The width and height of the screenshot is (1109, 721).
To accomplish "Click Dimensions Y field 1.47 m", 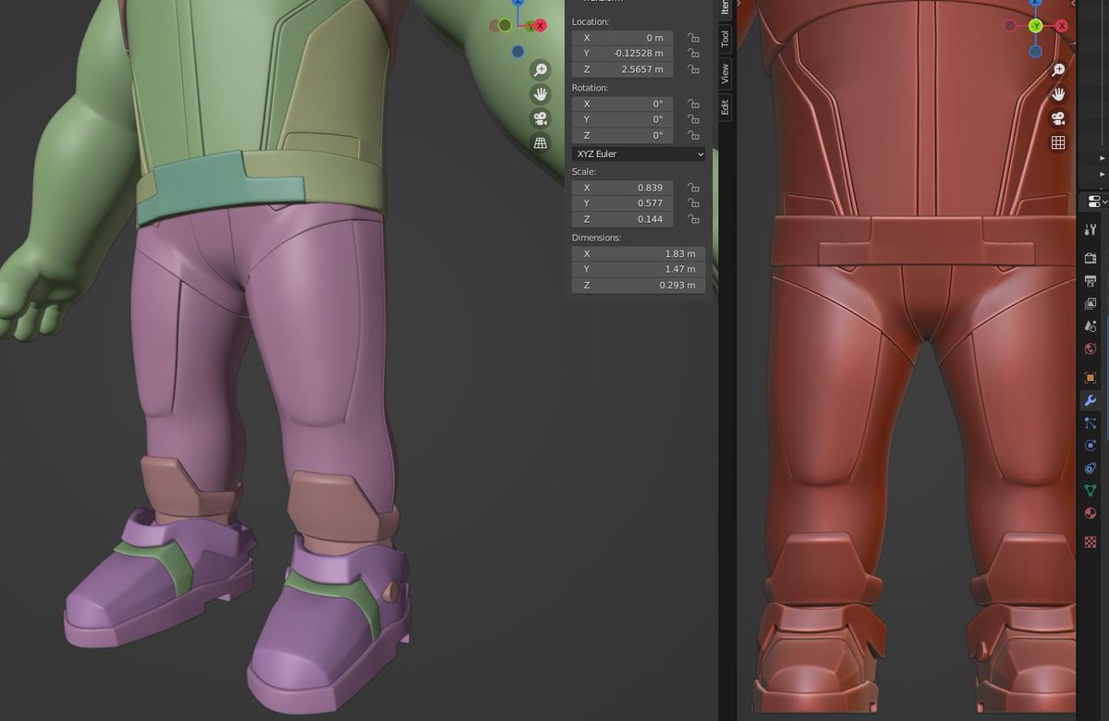I will pos(639,269).
